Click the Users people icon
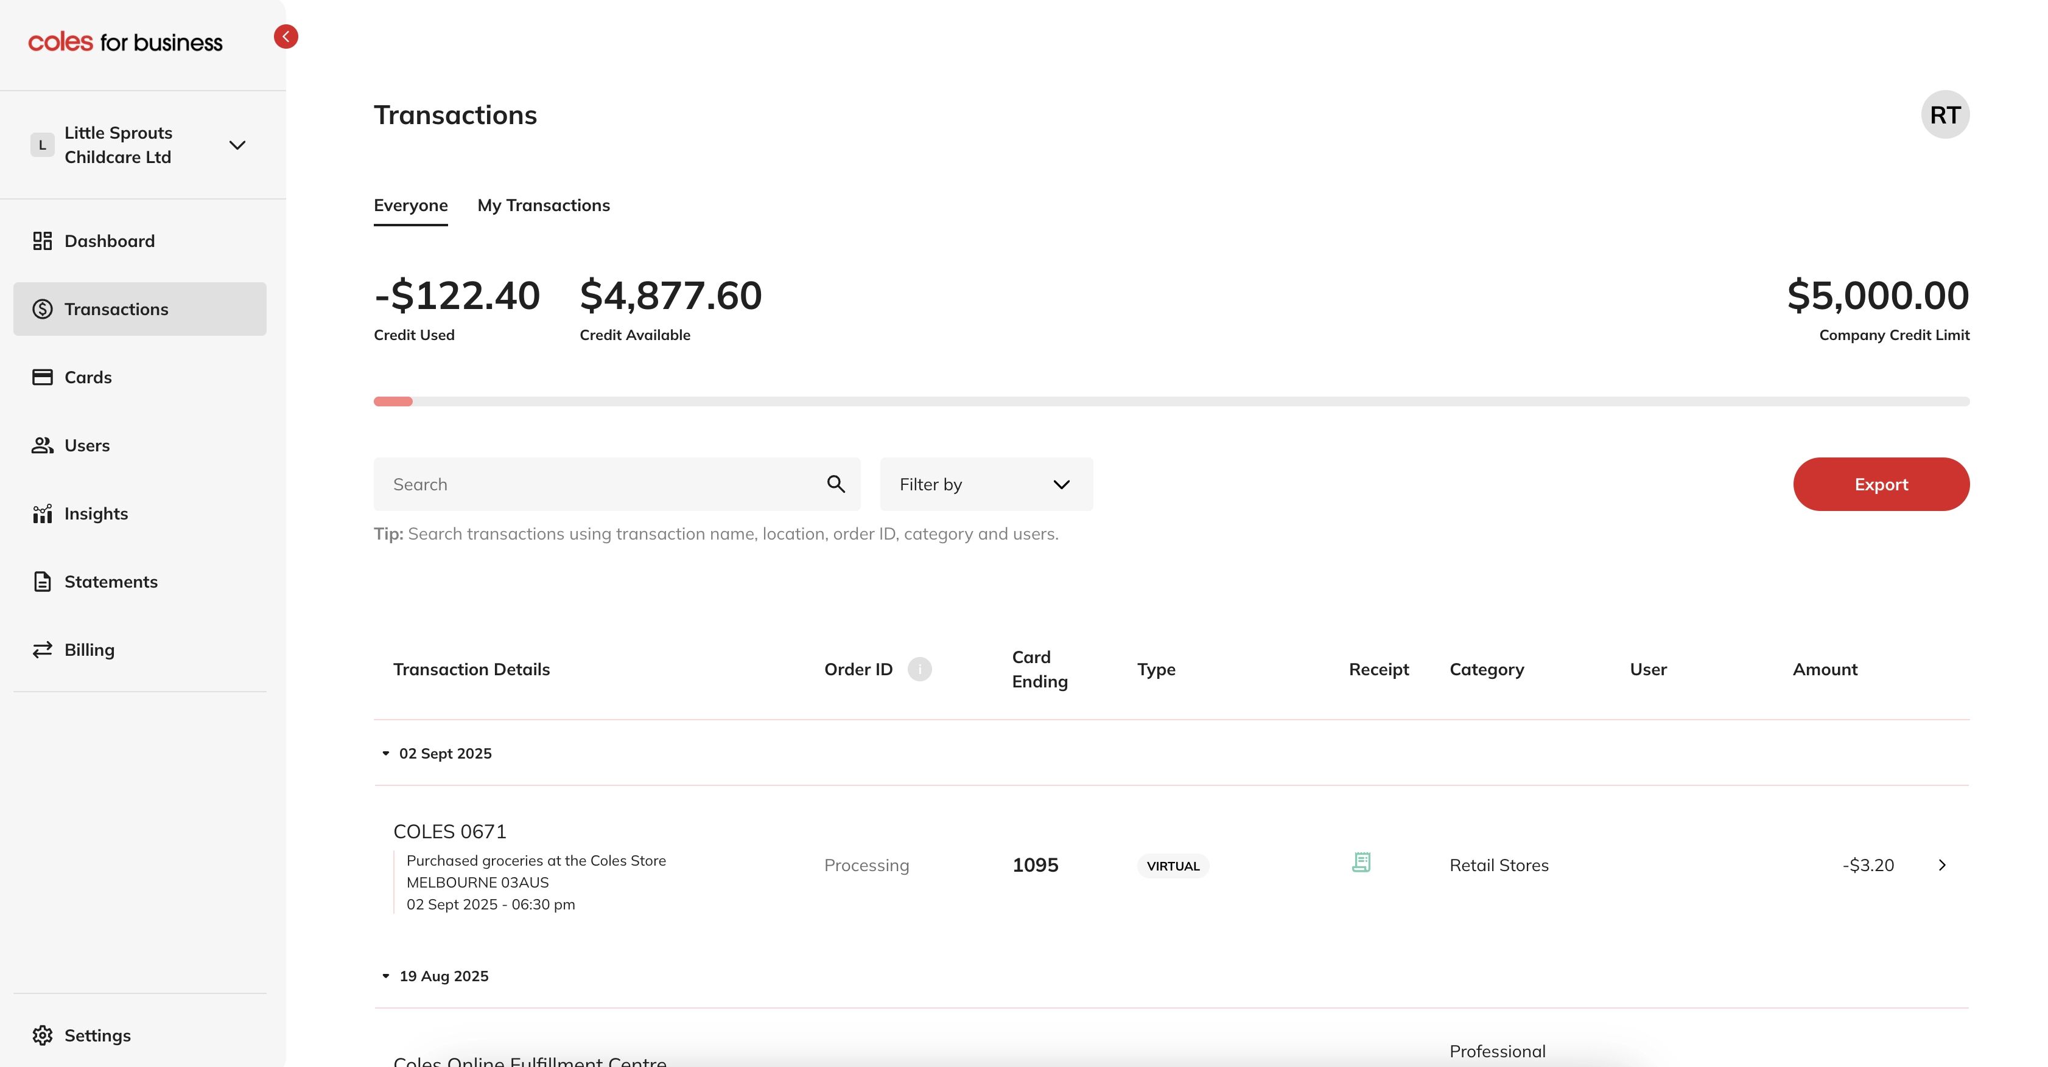Viewport: 2048px width, 1067px height. tap(42, 446)
